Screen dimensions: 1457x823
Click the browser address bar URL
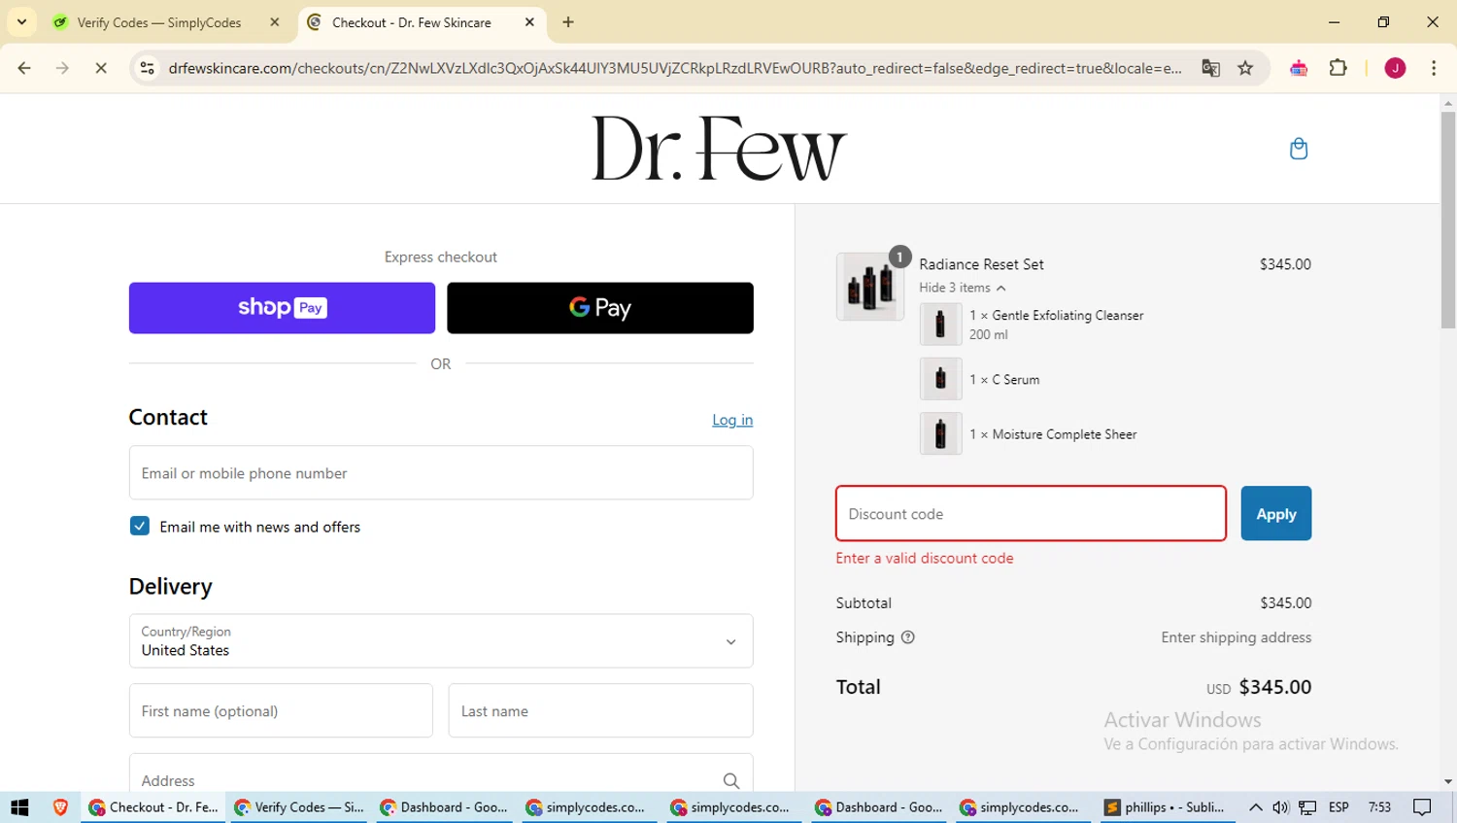point(675,68)
